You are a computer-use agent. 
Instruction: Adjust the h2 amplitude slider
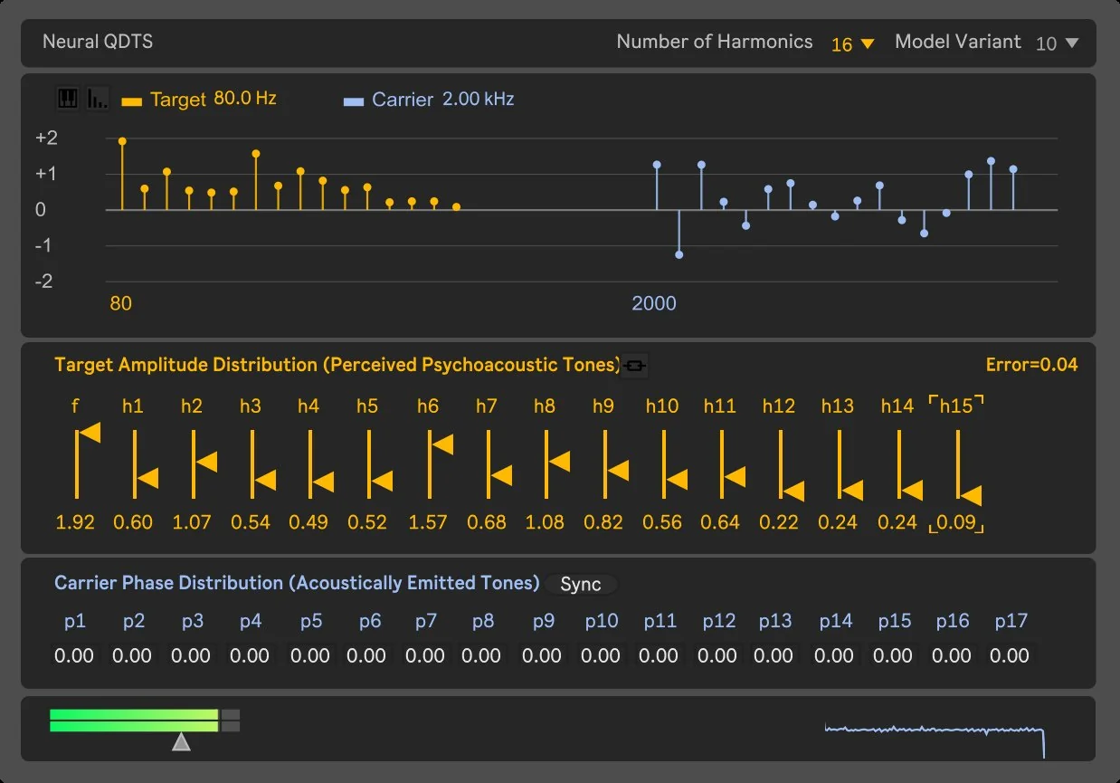tap(204, 463)
